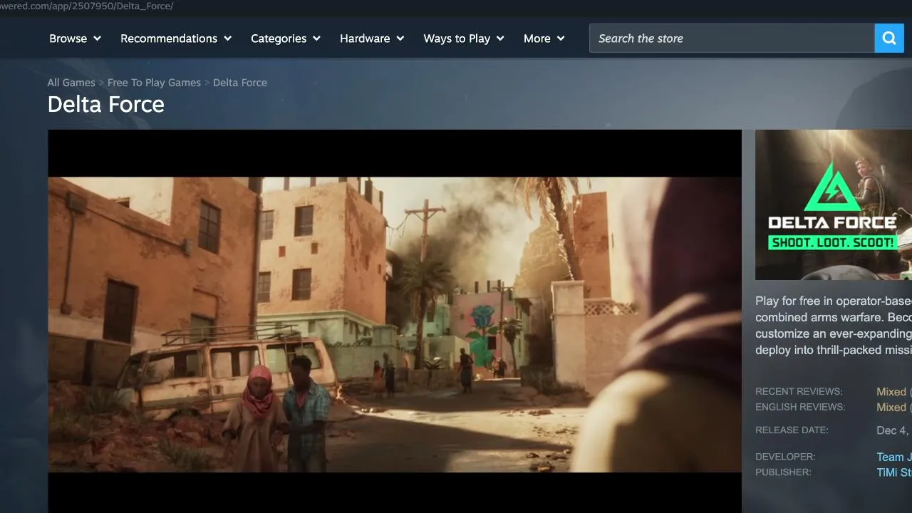
Task: Open the Hardware menu
Action: (372, 38)
